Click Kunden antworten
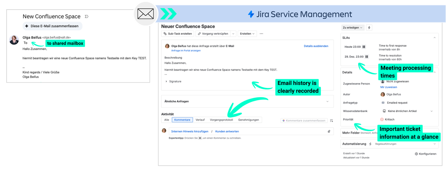The image size is (446, 169). 227,131
